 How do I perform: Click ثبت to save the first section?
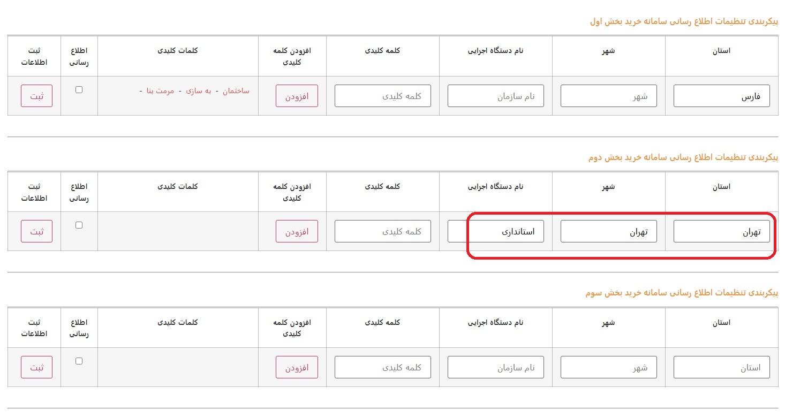pos(37,96)
